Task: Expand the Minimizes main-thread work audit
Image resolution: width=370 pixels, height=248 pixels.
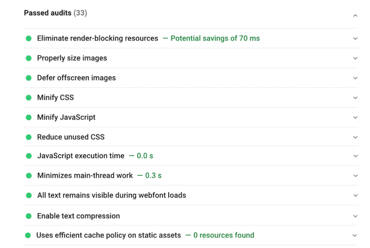Action: tap(355, 175)
